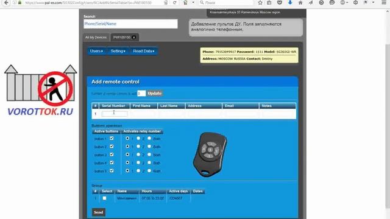The height and width of the screenshot is (219, 390).
Task: Click the green padlock in address bar
Action: tap(20, 2)
